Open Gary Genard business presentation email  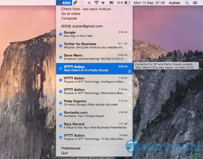94,126
